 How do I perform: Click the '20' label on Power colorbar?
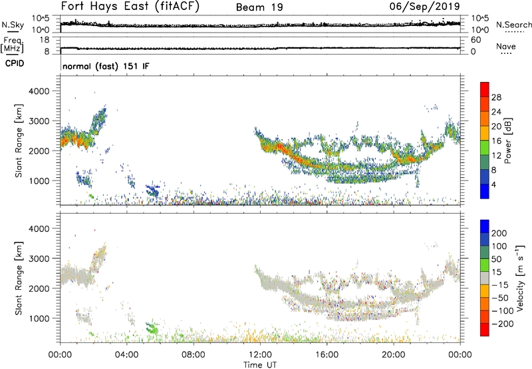tap(496, 127)
